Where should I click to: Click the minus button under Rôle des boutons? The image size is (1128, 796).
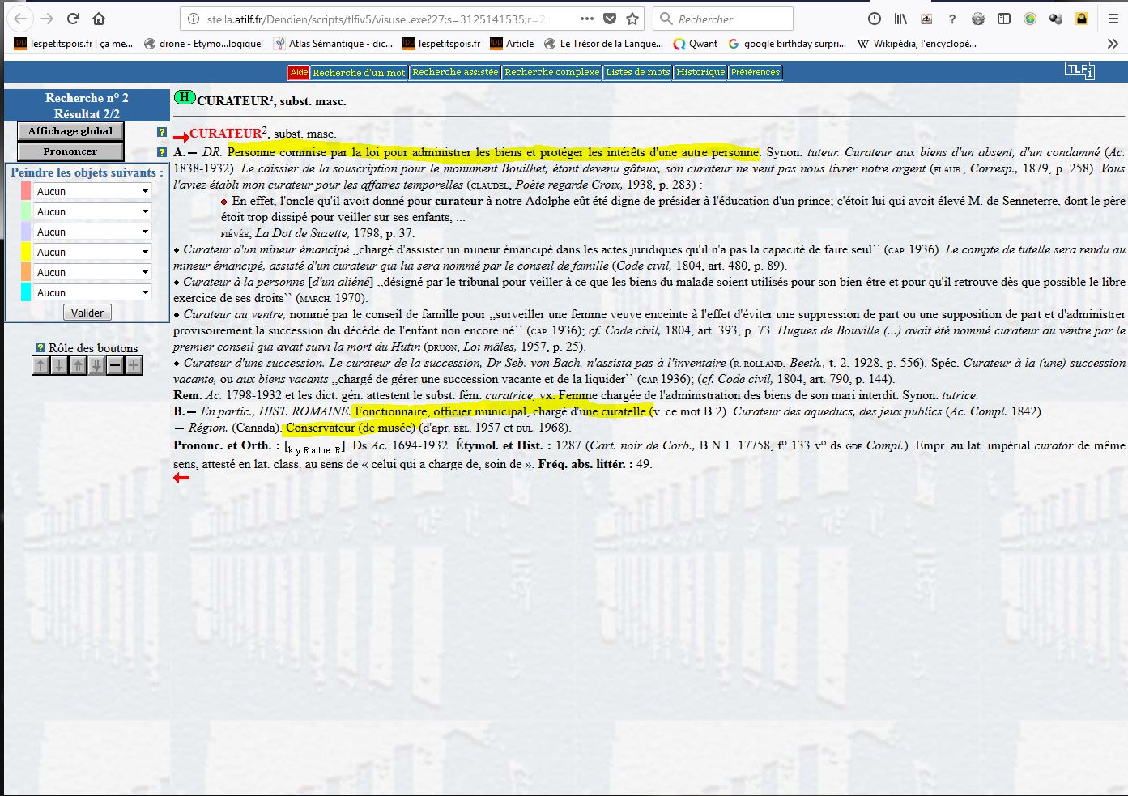coord(115,366)
